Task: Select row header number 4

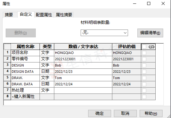Action: pos(7,72)
